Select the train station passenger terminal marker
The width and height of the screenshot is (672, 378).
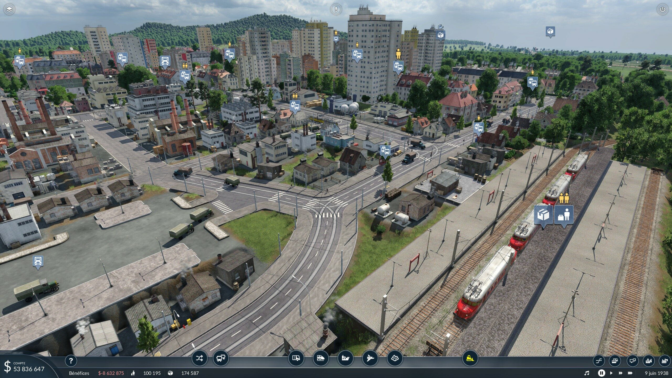[x=564, y=216]
